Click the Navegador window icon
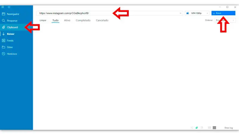The height and width of the screenshot is (134, 239). pyautogui.click(x=4, y=14)
